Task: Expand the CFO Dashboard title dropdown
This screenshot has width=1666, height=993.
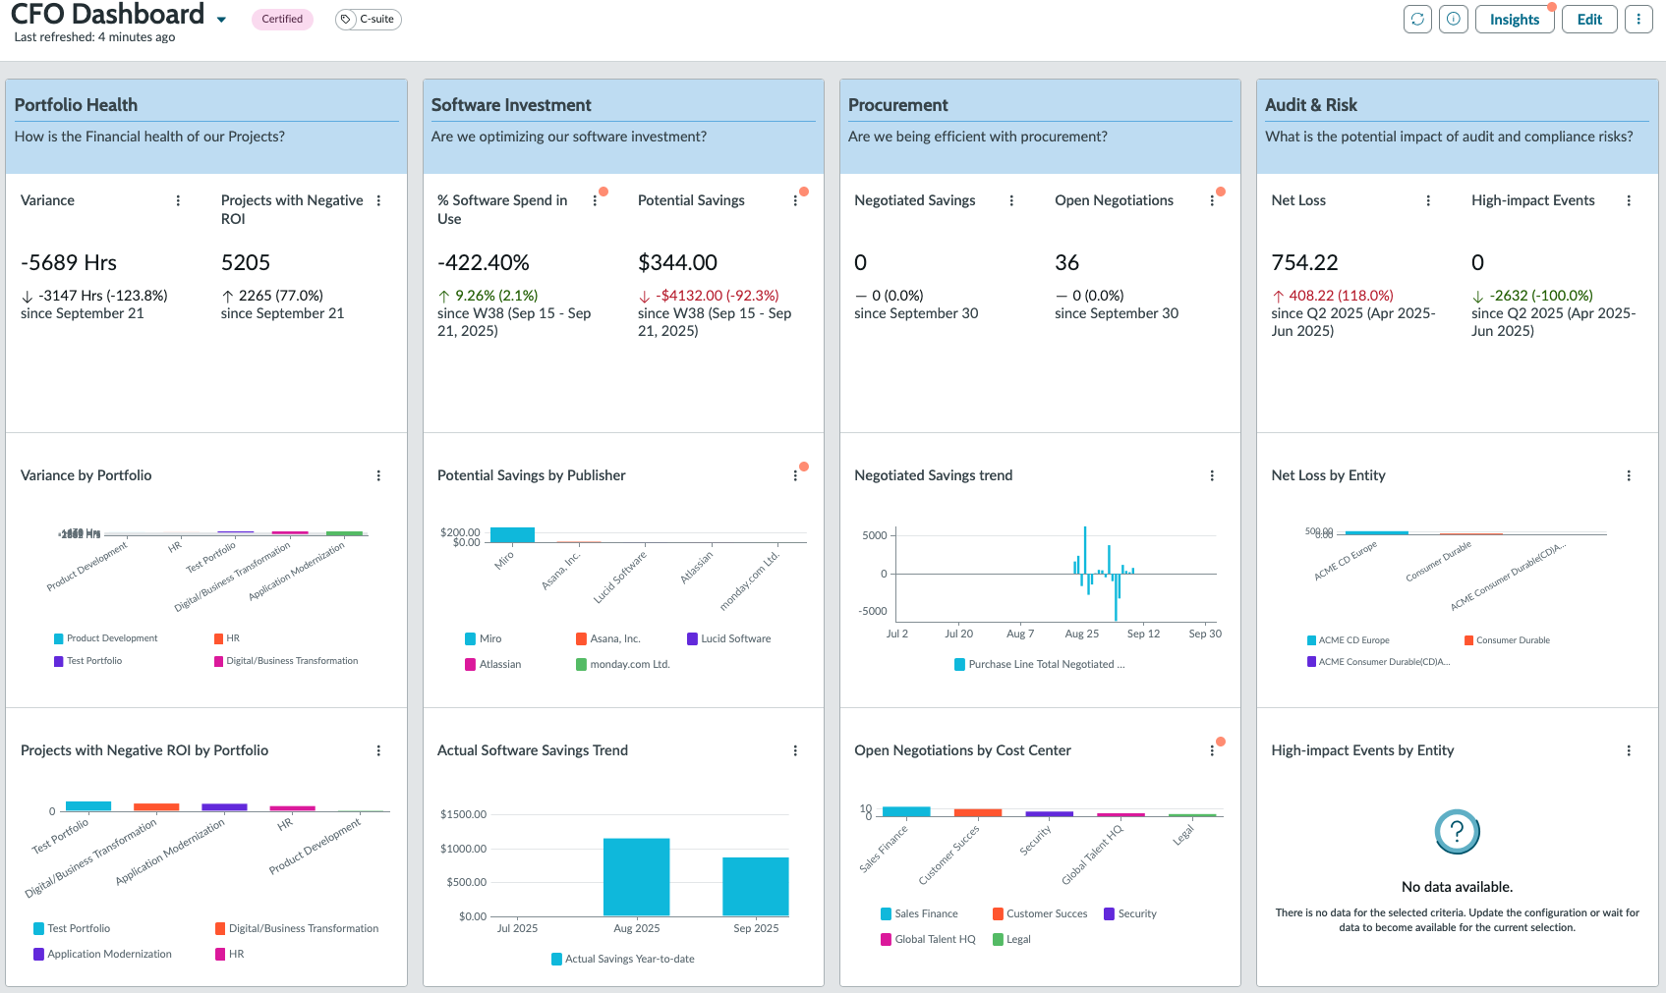Action: coord(221,20)
